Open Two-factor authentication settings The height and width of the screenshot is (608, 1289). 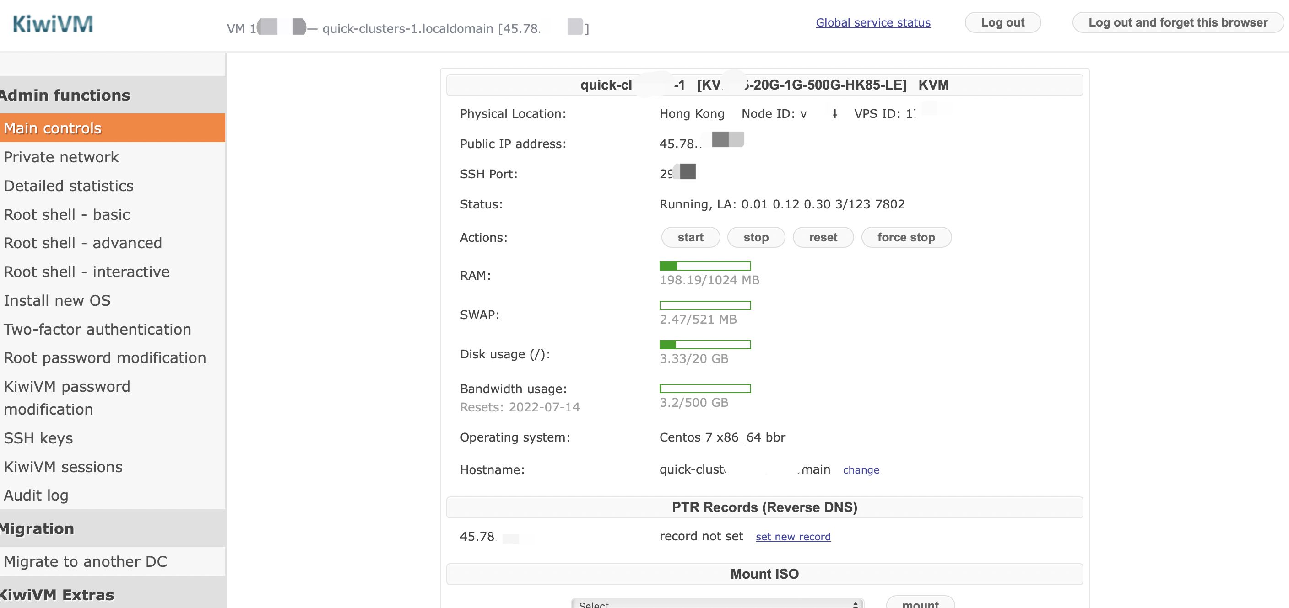(112, 329)
